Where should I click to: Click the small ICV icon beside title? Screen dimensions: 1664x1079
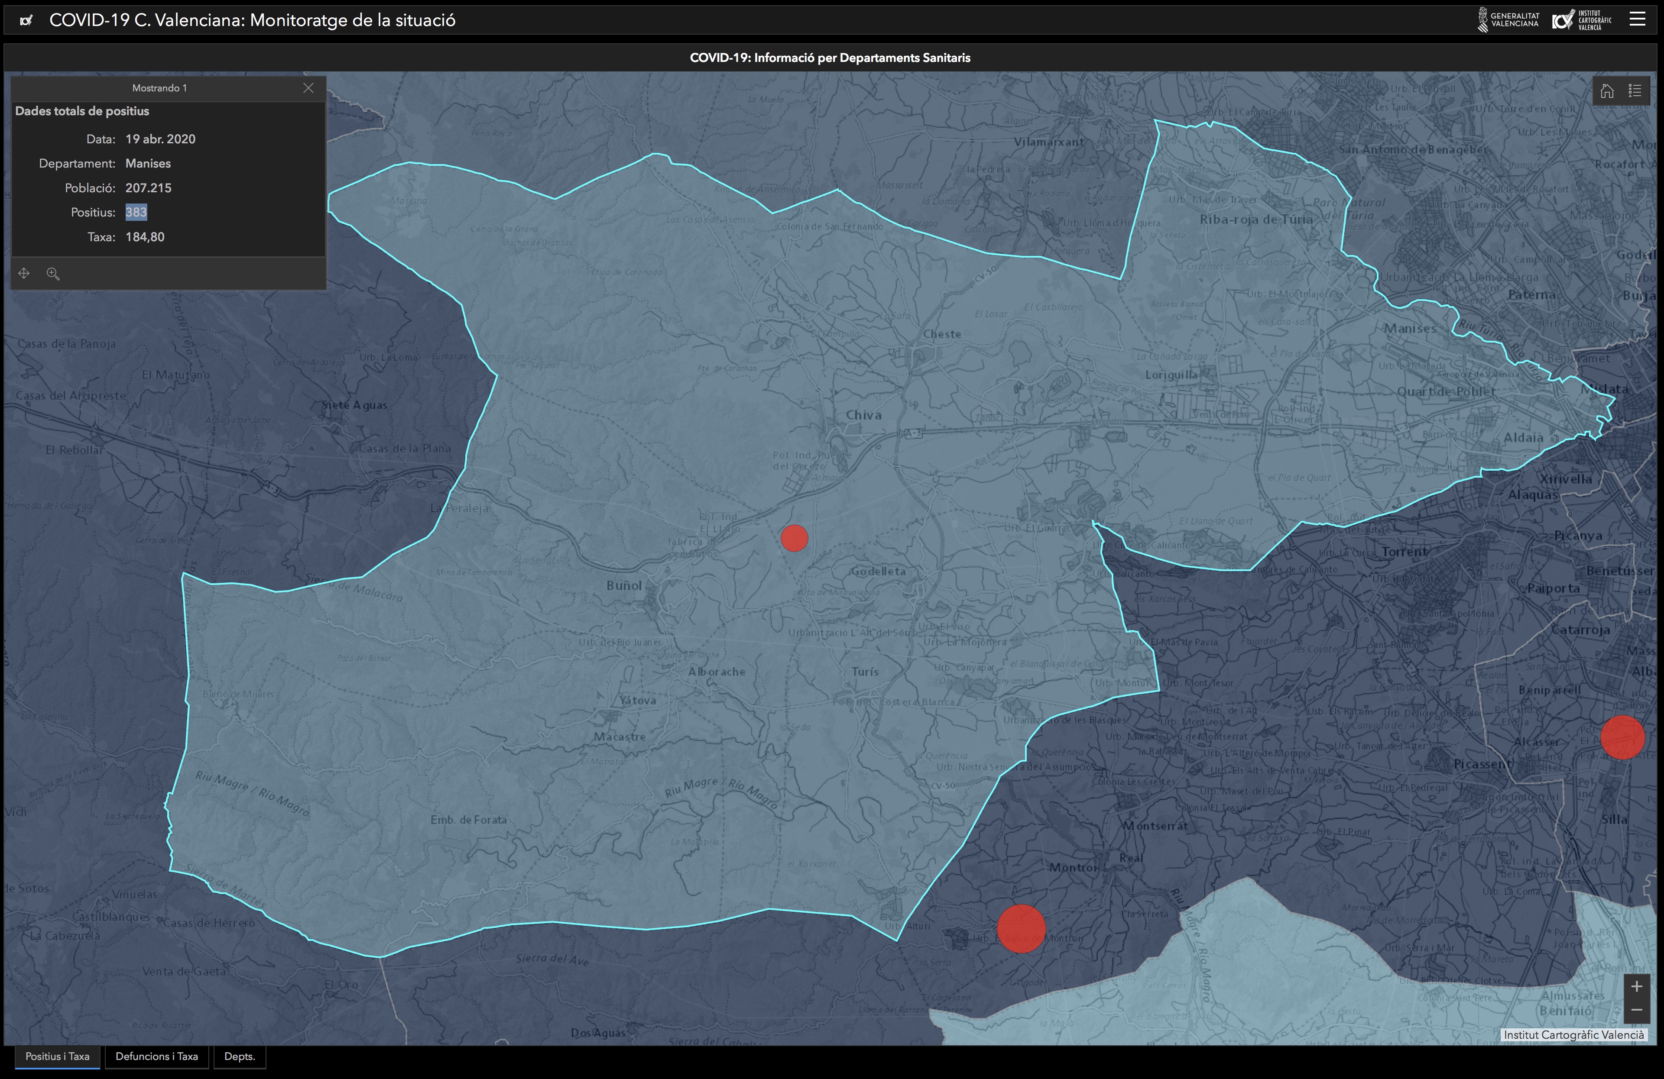[x=26, y=20]
